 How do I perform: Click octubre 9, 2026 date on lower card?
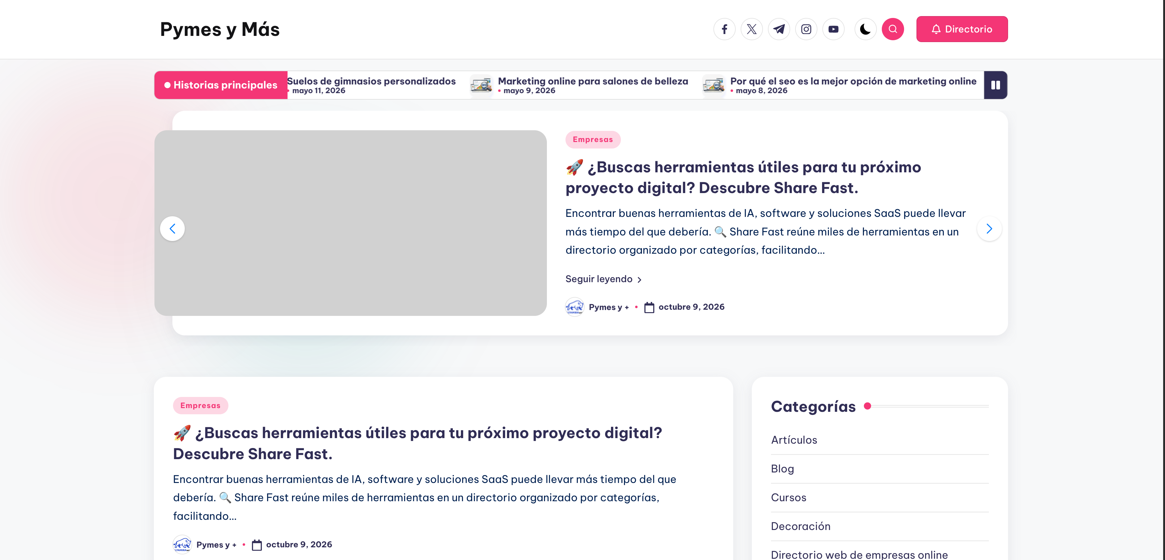299,545
